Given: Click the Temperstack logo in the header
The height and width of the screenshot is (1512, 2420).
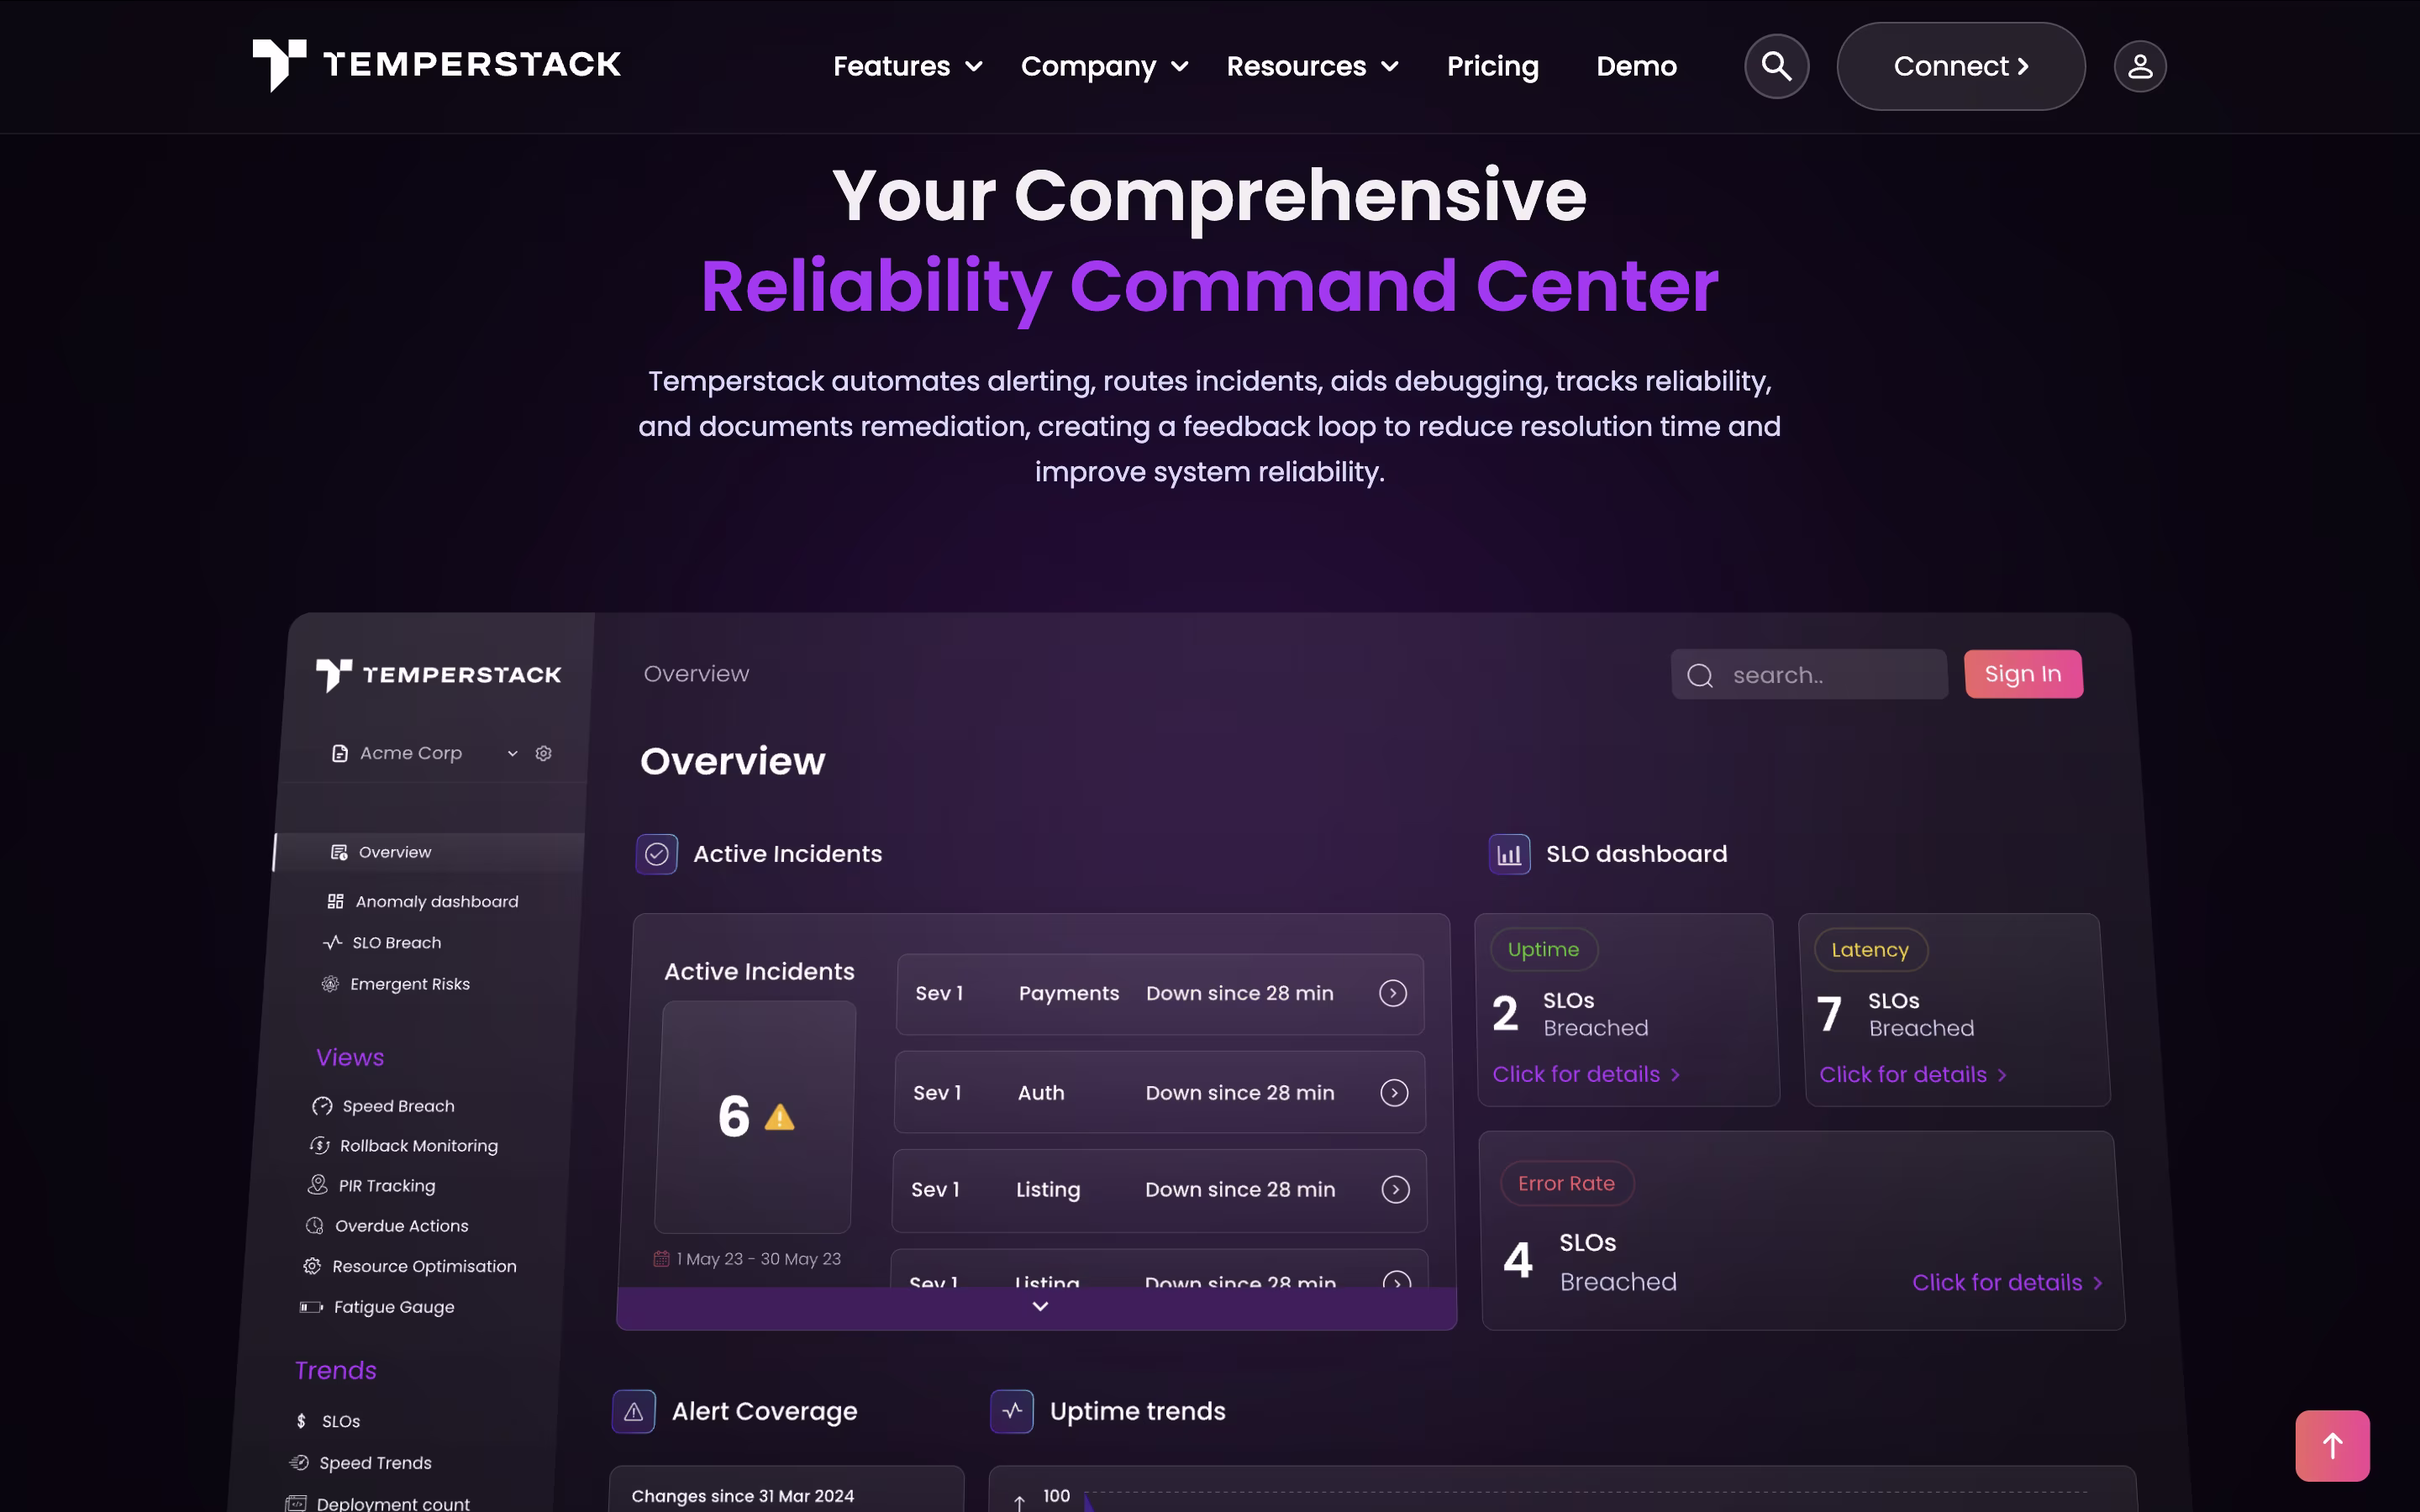Looking at the screenshot, I should (x=437, y=65).
